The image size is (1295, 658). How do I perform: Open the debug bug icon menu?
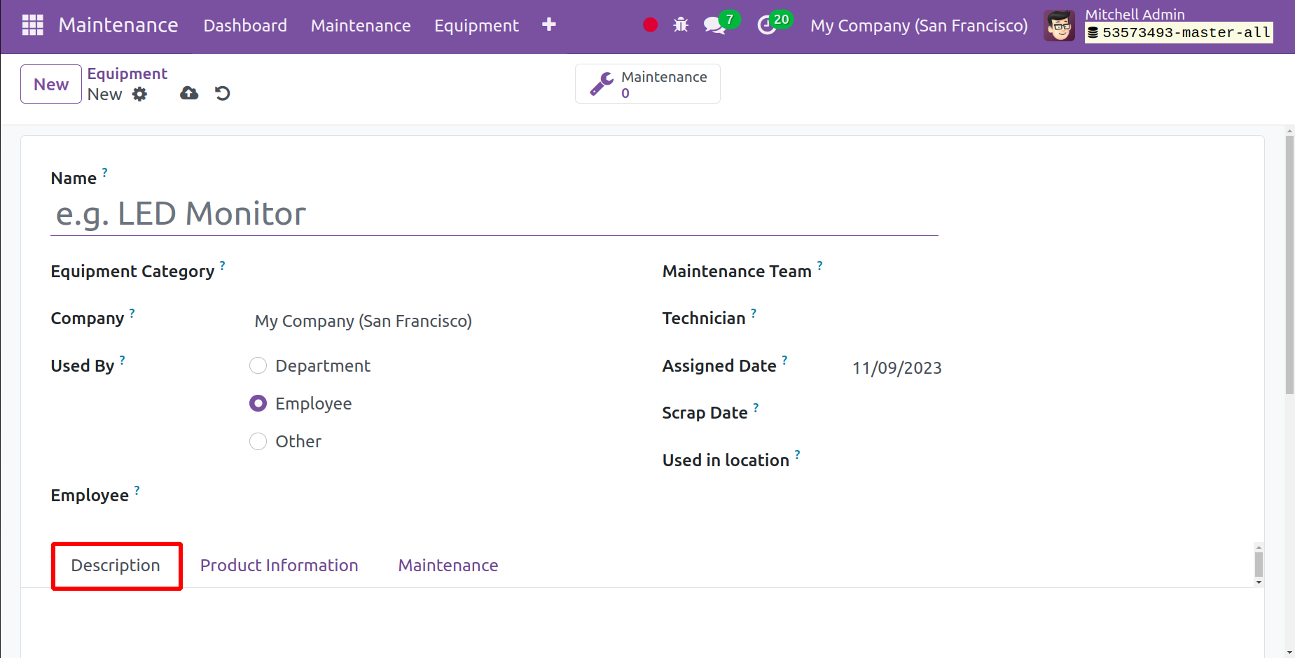[681, 25]
